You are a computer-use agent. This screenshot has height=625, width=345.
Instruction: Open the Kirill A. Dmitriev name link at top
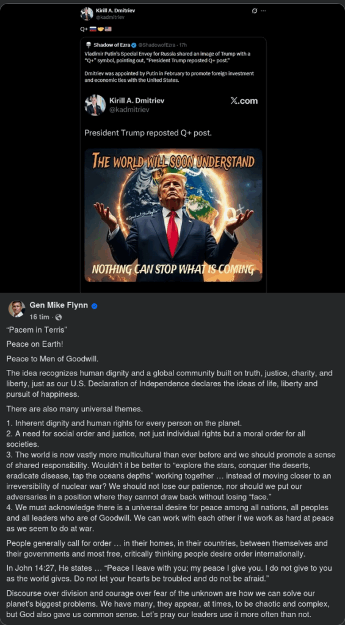115,11
